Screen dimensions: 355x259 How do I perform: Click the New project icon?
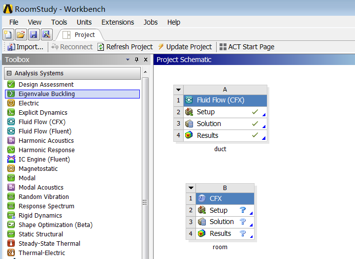(8, 34)
